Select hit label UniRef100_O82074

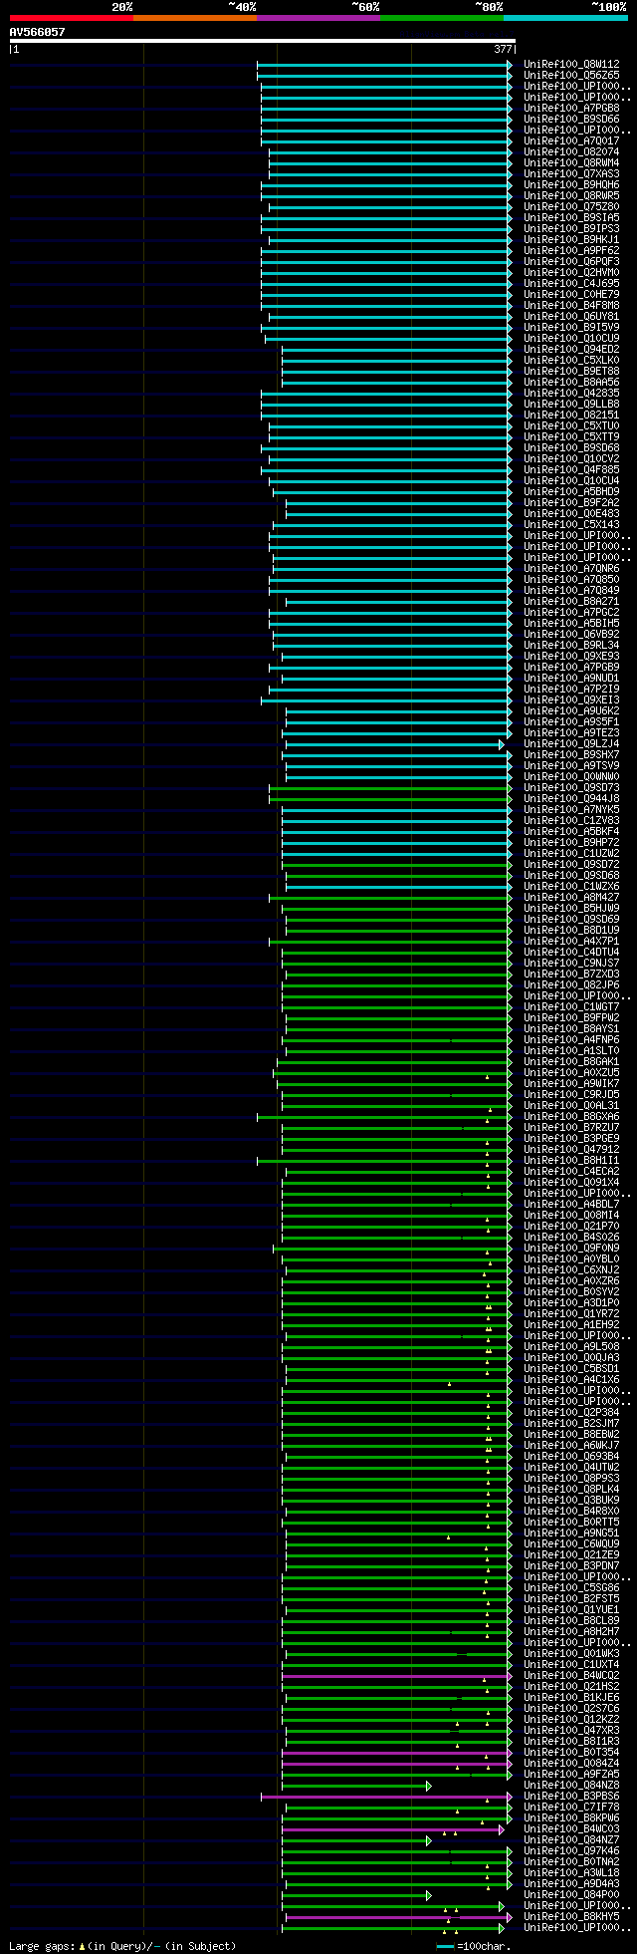coord(571,152)
